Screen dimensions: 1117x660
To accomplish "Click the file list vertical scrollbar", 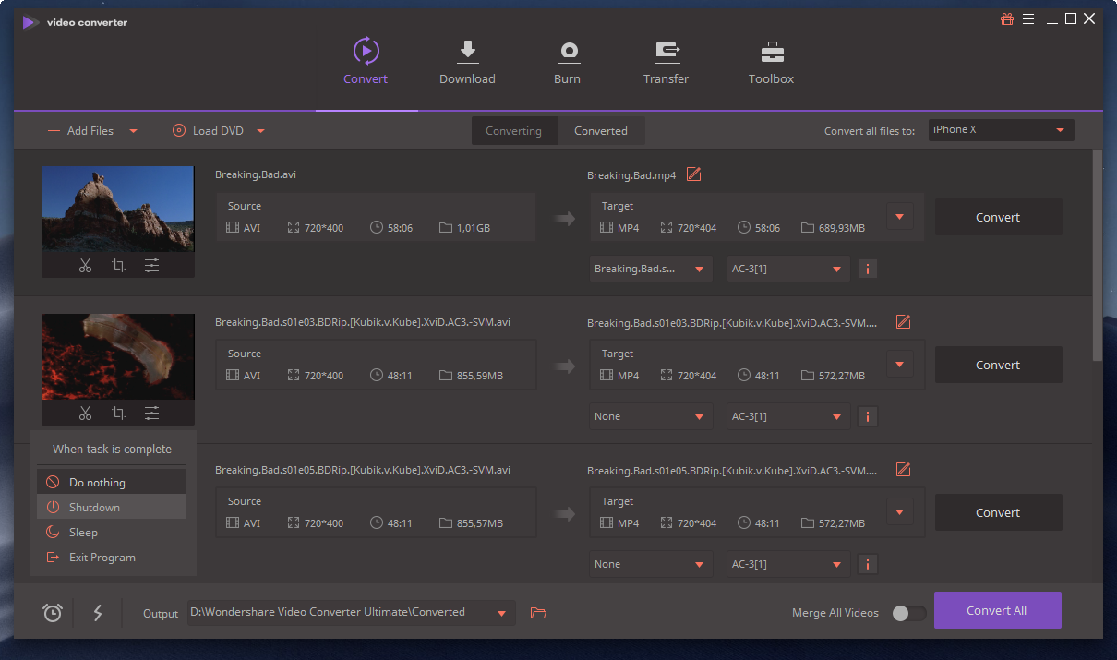I will (x=1098, y=256).
